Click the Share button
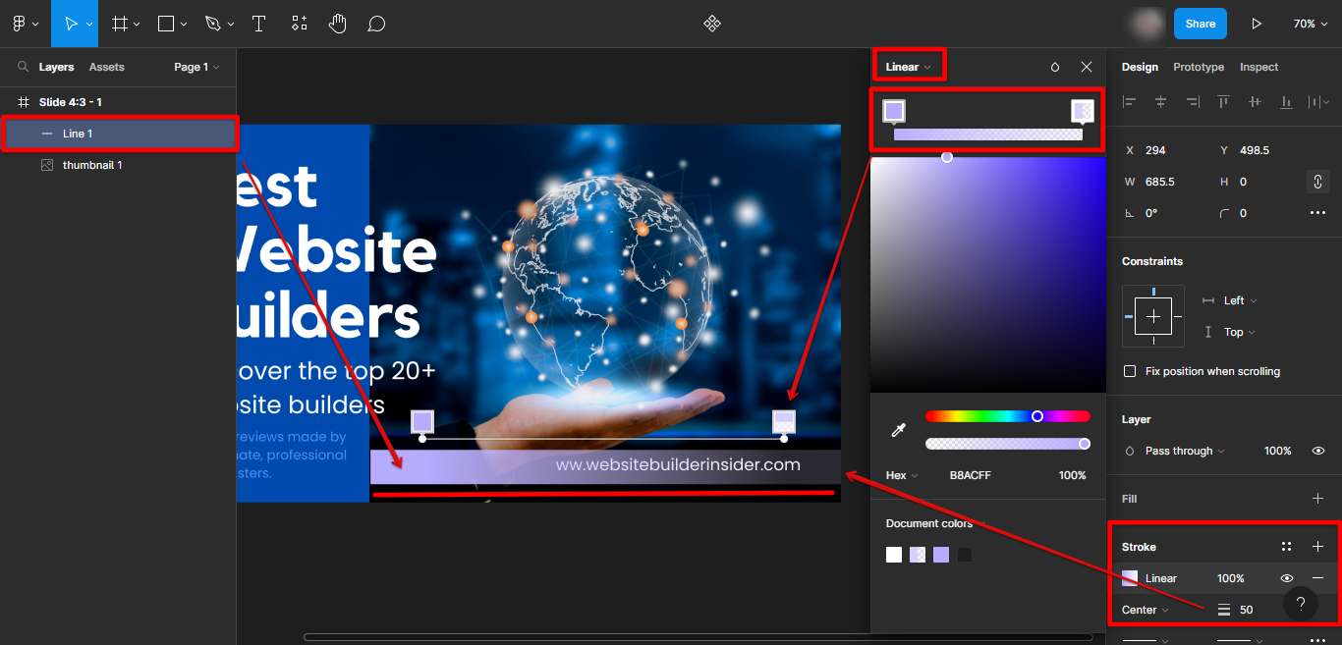 click(1200, 24)
